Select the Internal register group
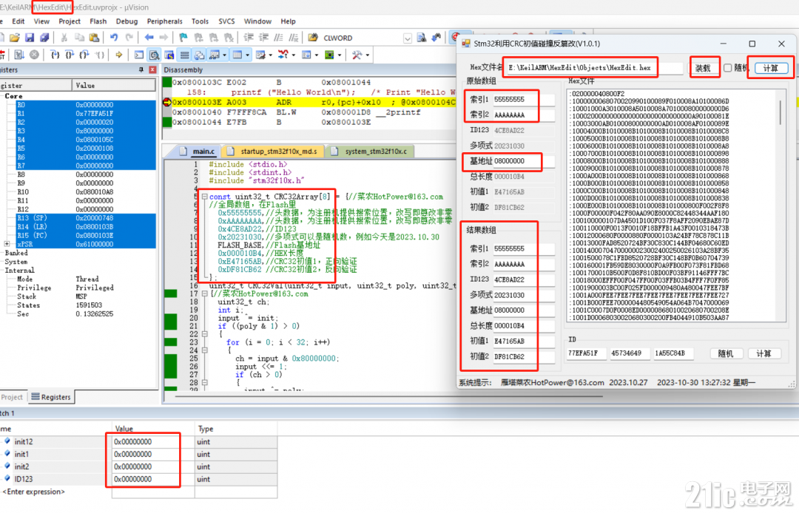Screen dimensions: 799x513 click(x=19, y=271)
